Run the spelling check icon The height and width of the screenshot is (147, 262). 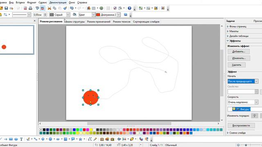[37, 8]
